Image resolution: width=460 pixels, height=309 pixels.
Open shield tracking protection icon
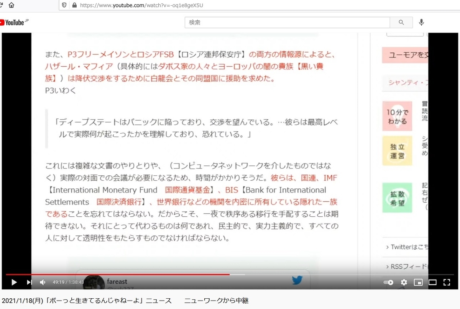coord(64,5)
